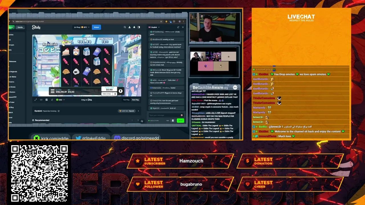Open the Wallet button
The width and height of the screenshot is (365, 205).
pos(96,27)
